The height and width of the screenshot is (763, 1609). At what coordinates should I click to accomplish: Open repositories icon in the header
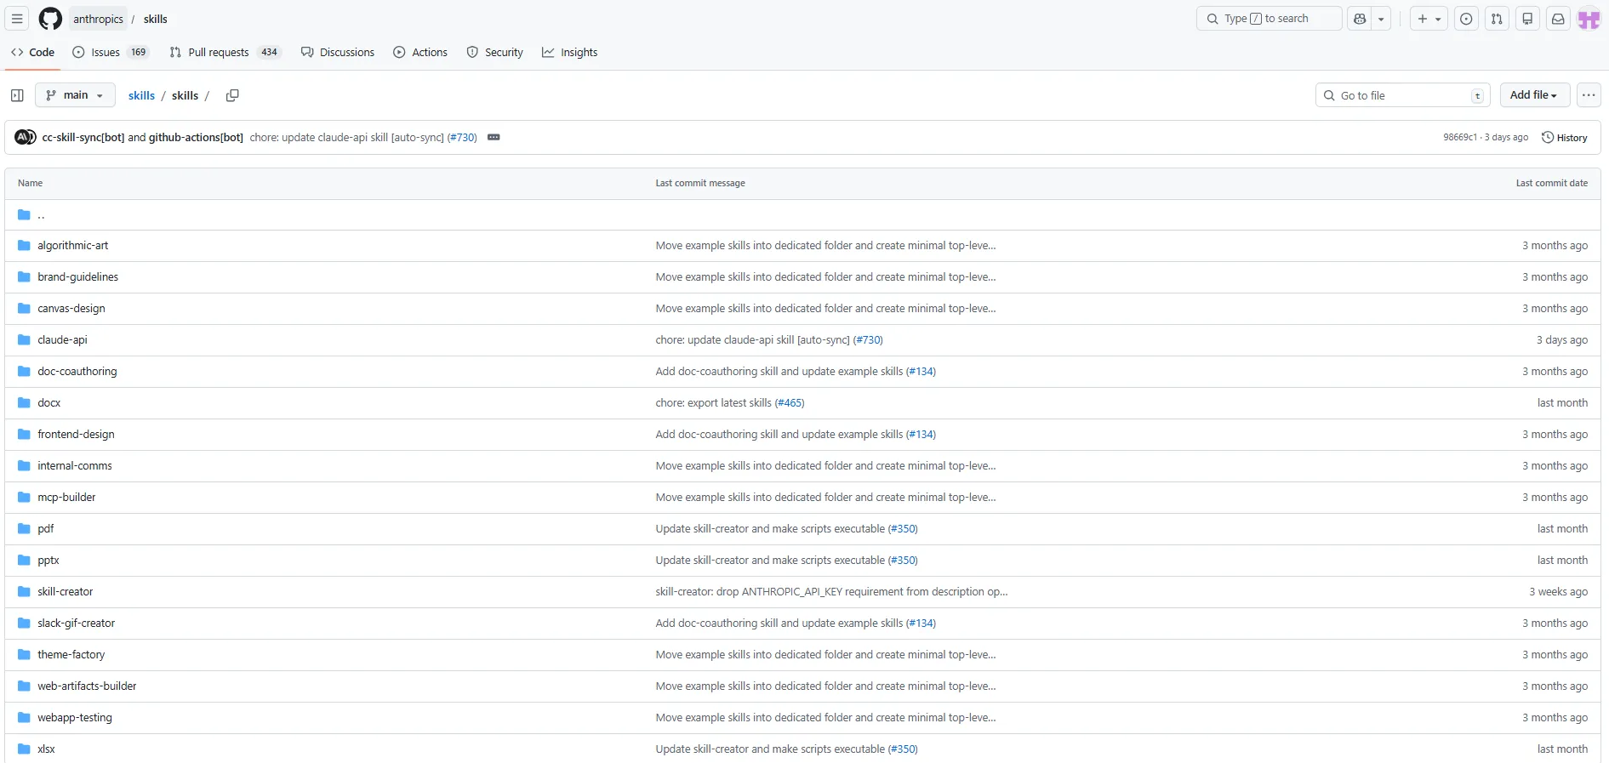tap(1527, 19)
